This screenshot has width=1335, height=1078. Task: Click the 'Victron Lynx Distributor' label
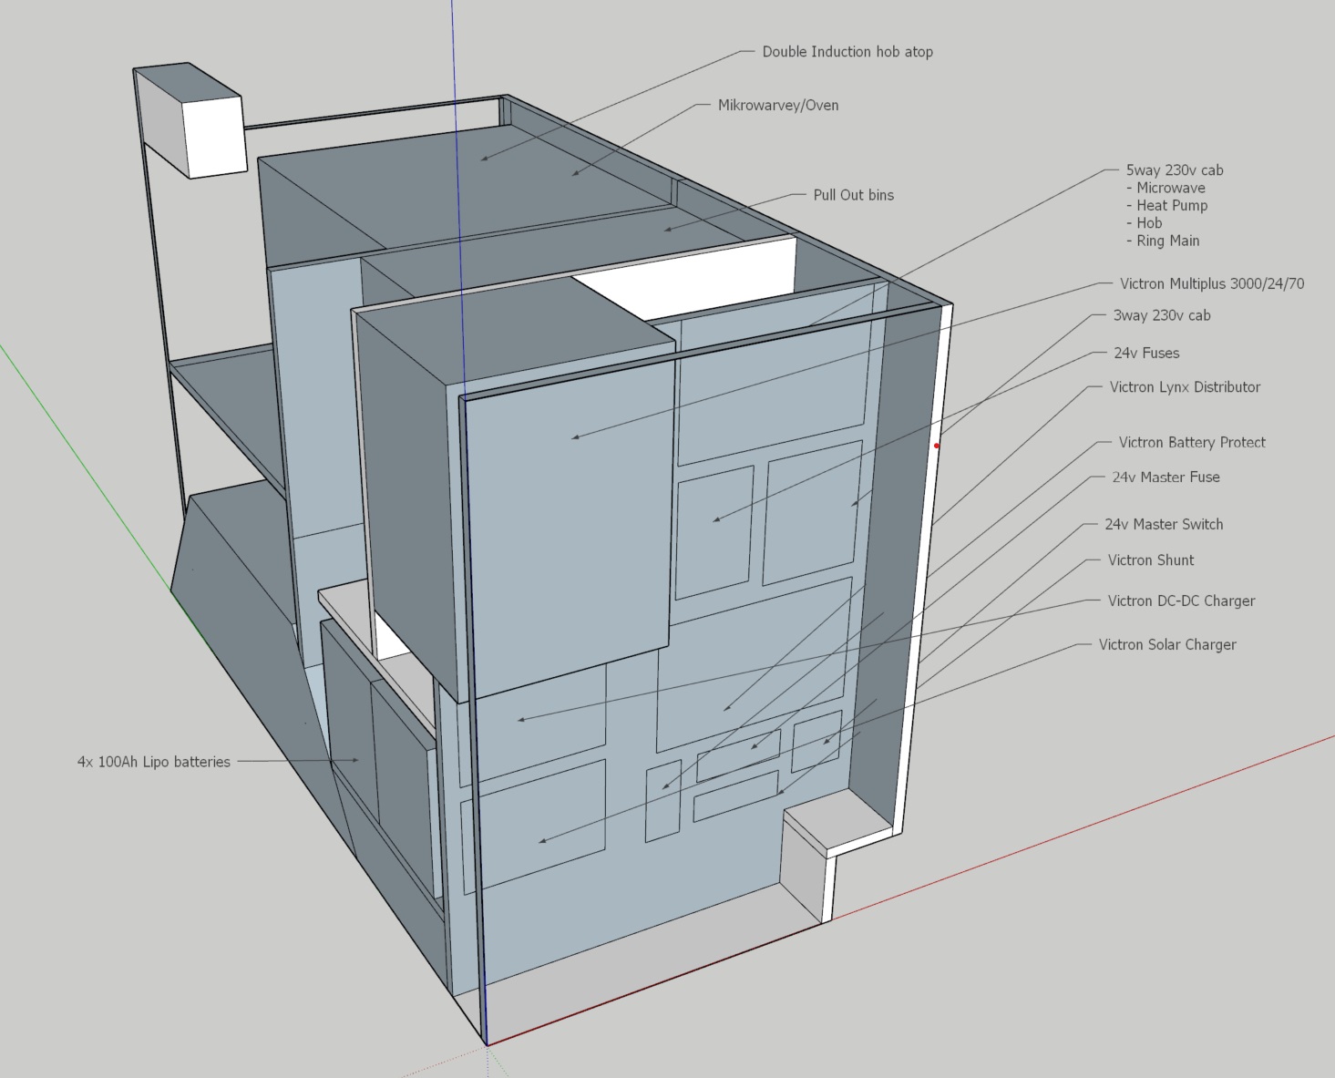tap(1185, 387)
